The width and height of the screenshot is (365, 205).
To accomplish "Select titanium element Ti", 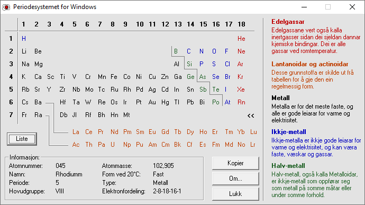I will [62, 77].
